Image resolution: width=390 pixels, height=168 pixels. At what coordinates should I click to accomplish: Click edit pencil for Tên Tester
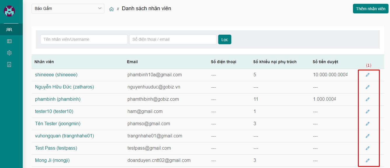coord(368,124)
